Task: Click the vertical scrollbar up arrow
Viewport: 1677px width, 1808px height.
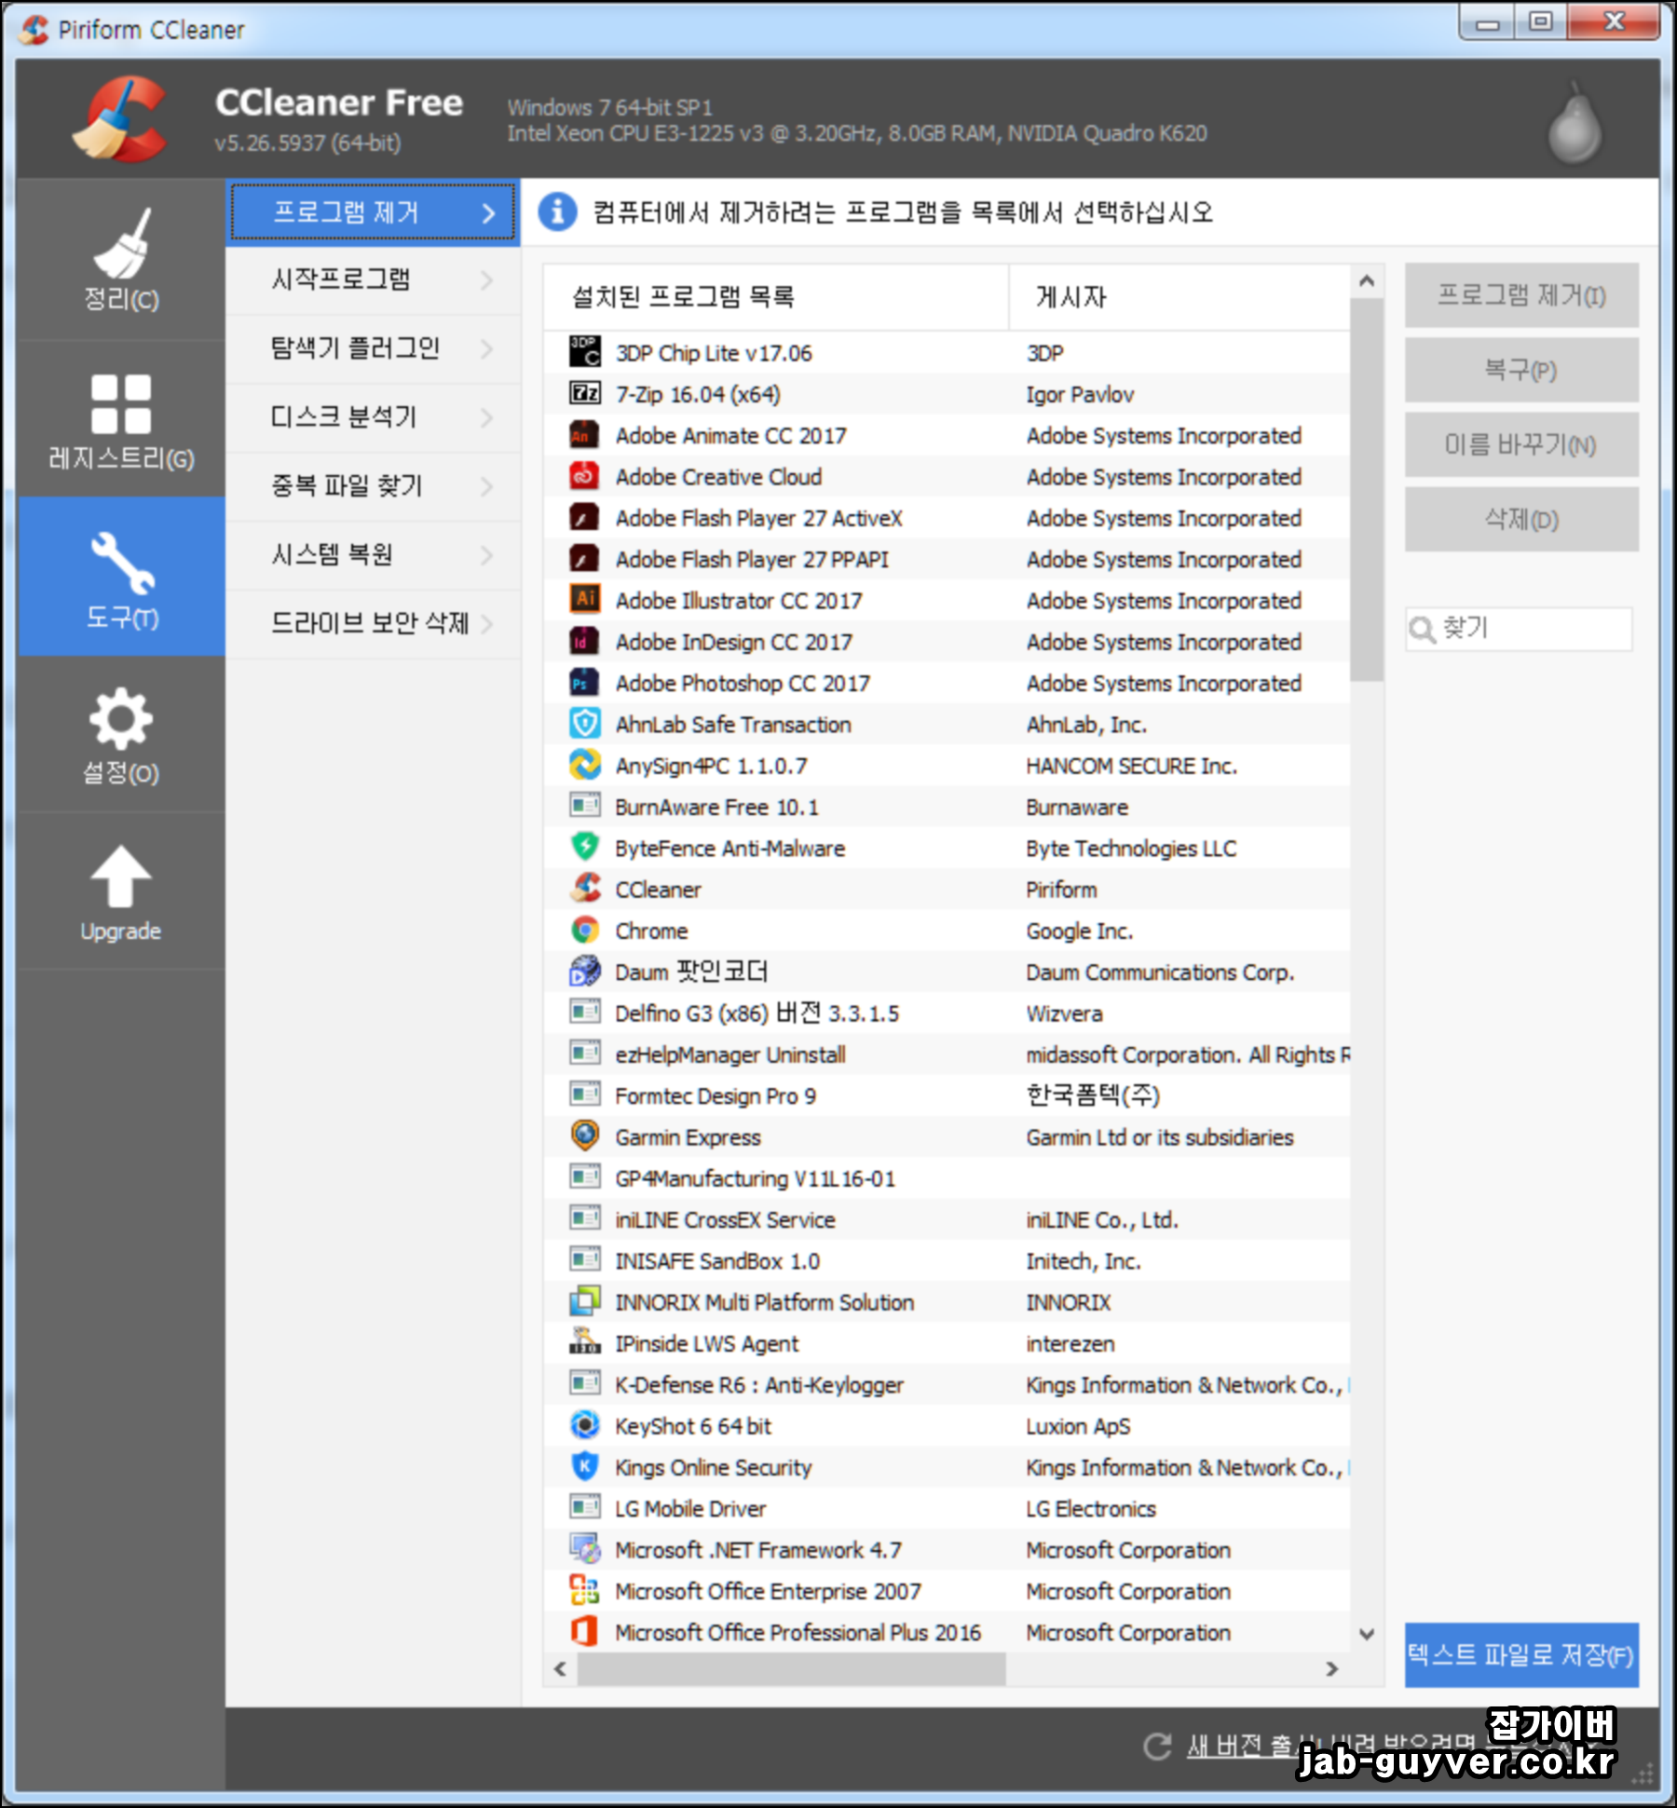Action: coord(1367,280)
